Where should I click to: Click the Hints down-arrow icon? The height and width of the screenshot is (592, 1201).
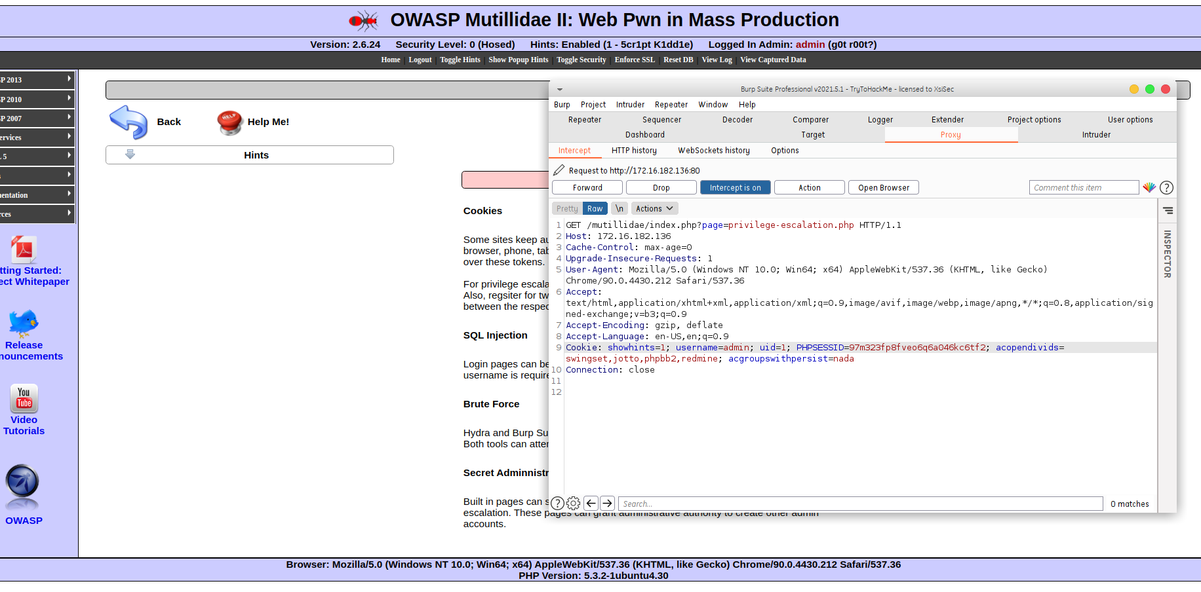pos(130,154)
